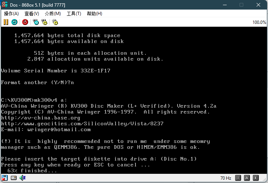Toggle the Num Lock indicator in status bar
This screenshot has height=183, width=268.
(x=239, y=178)
